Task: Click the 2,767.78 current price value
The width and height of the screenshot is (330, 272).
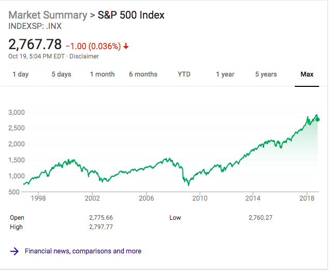Action: pyautogui.click(x=35, y=44)
